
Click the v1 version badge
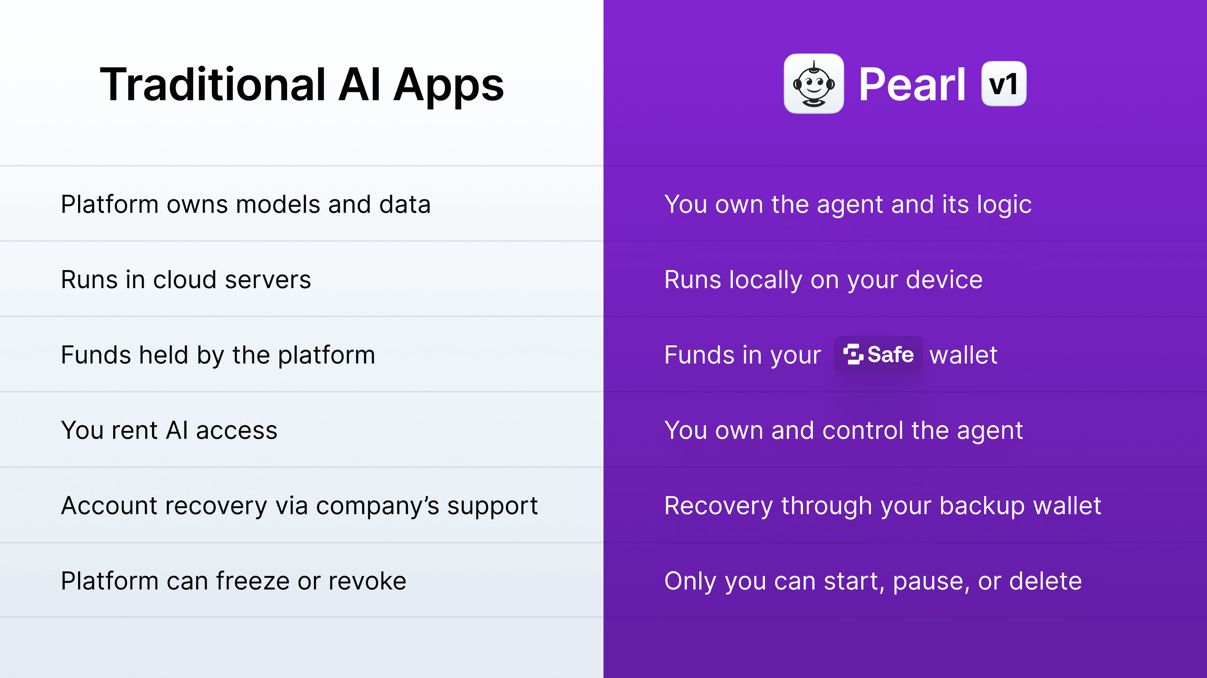[1004, 84]
